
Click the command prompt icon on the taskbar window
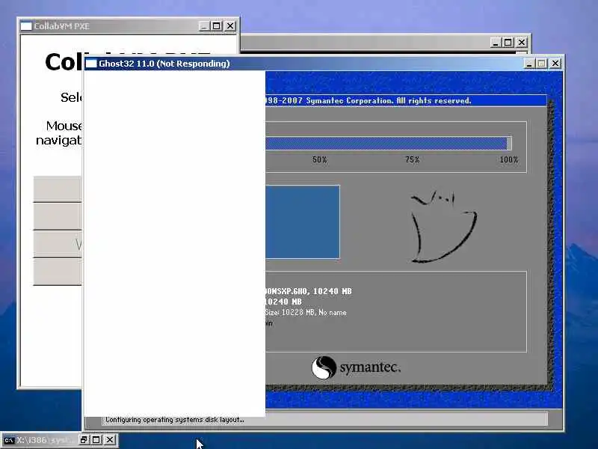pos(9,440)
